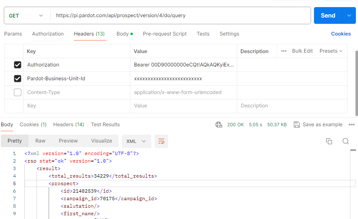Viewport: 358px width, 219px height.
Task: Switch to Raw response view
Action: [x=40, y=141]
